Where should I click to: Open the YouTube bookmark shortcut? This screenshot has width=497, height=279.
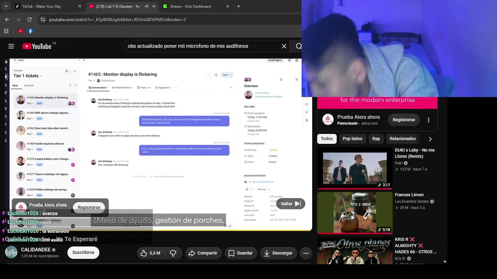[x=21, y=31]
